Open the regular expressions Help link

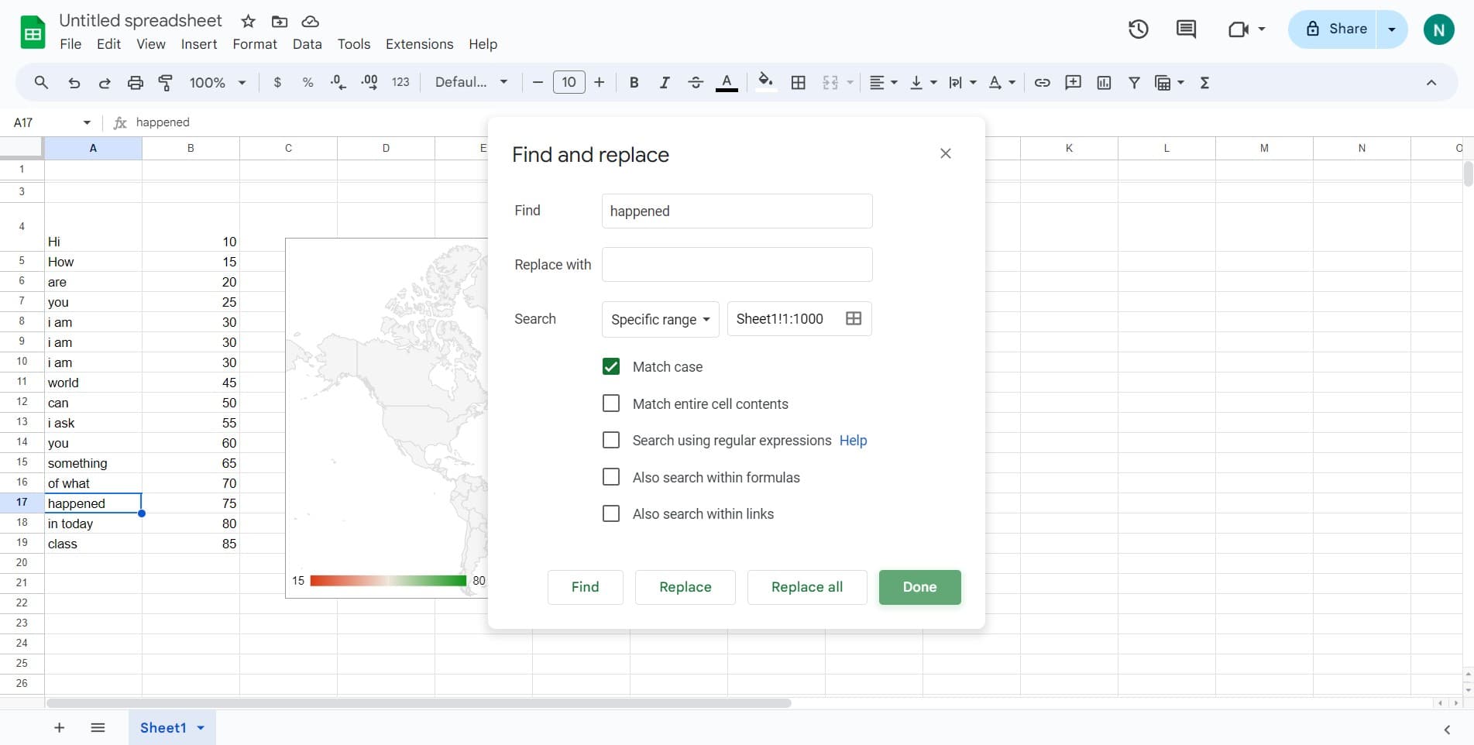(x=853, y=440)
